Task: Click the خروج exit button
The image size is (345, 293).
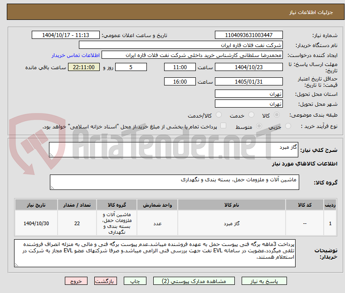Action: coord(76,281)
